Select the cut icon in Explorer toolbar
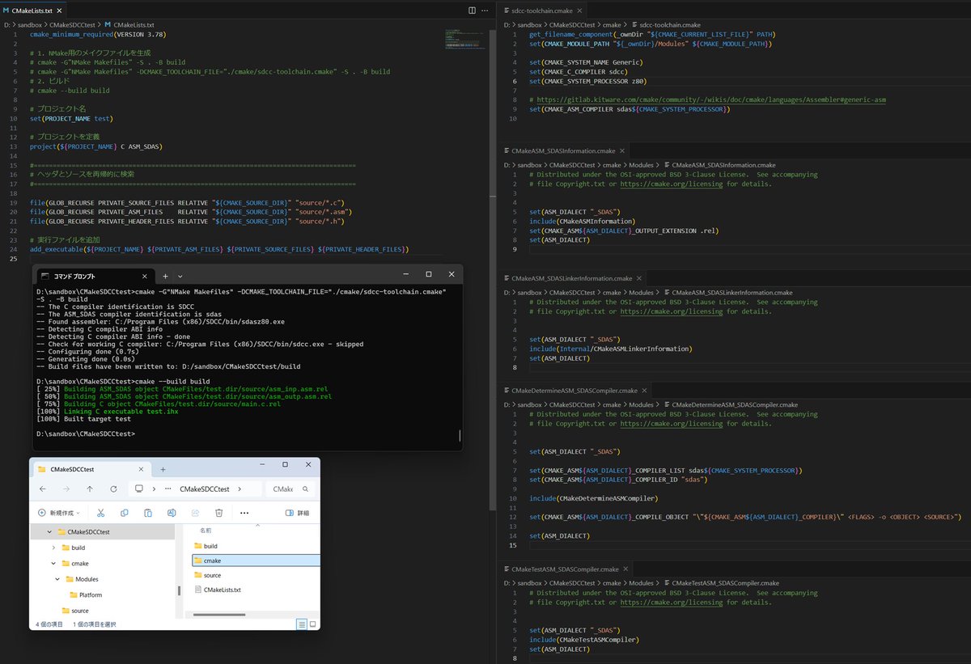 coord(100,513)
